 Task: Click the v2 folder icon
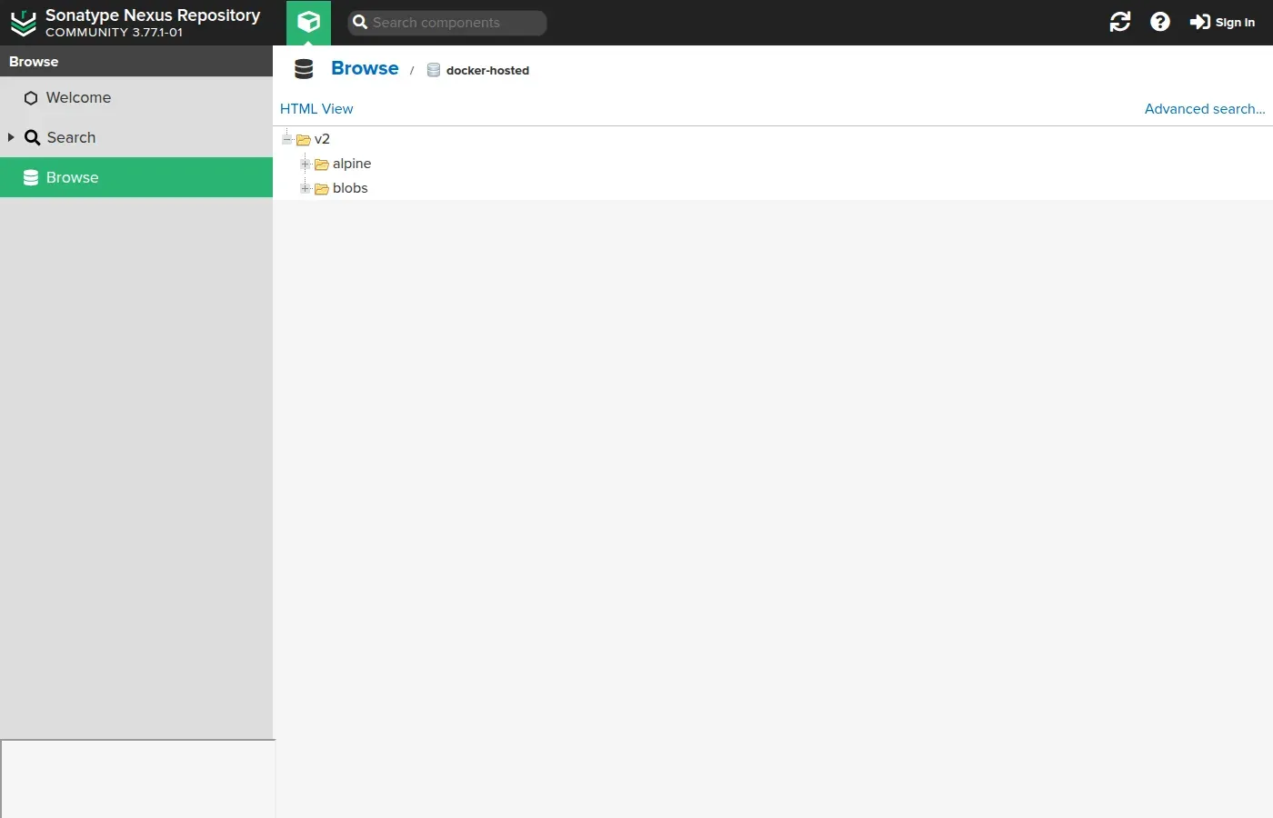tap(304, 140)
